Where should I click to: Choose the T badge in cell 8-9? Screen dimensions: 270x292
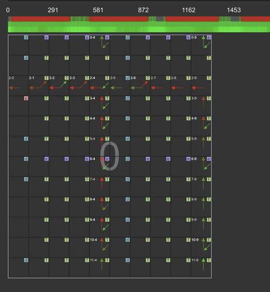(209, 199)
